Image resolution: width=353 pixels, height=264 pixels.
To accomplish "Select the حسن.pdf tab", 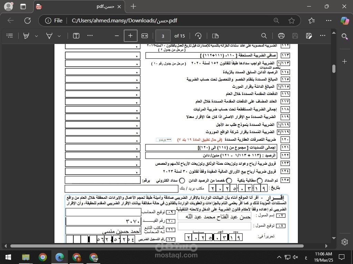I will [79, 7].
